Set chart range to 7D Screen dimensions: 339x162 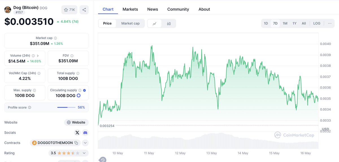pyautogui.click(x=275, y=23)
